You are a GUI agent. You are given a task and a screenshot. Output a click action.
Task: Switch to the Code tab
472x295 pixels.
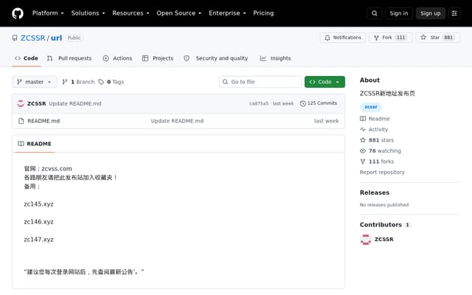(x=27, y=58)
